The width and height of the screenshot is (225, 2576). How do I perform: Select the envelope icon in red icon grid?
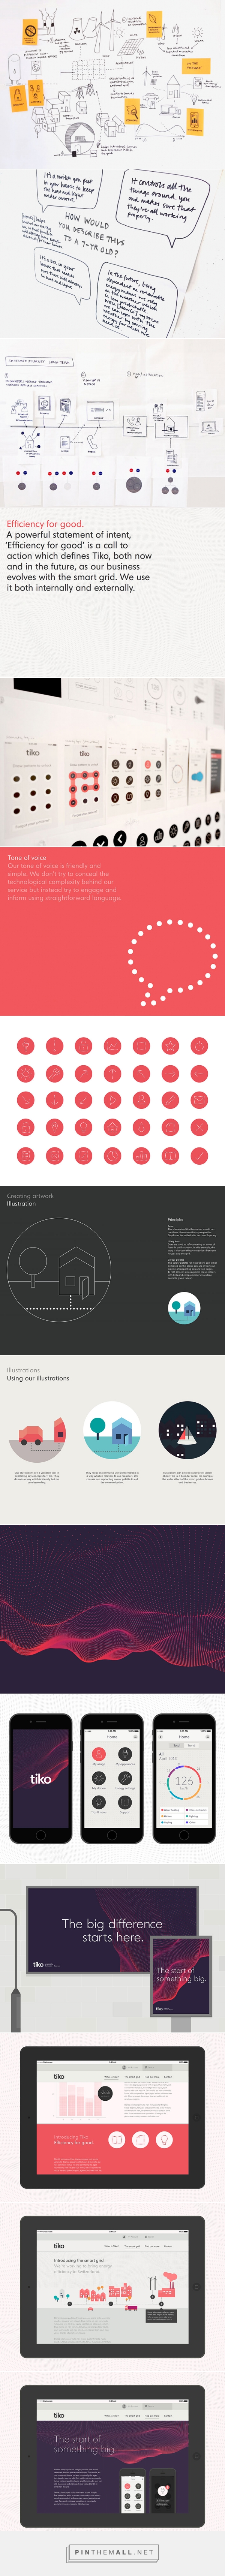[199, 1099]
